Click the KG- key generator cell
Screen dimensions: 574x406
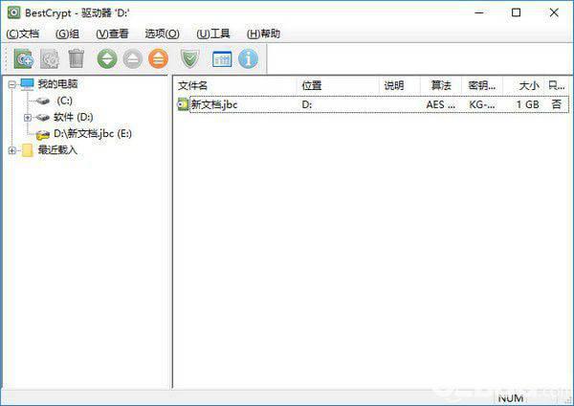point(482,104)
